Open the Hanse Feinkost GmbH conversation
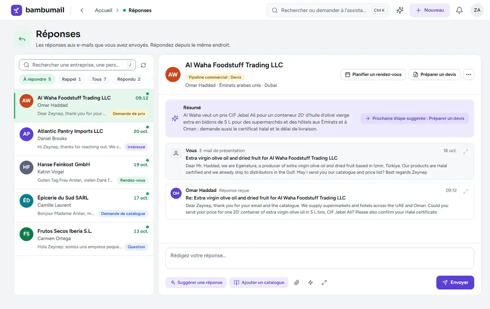 coord(84,172)
